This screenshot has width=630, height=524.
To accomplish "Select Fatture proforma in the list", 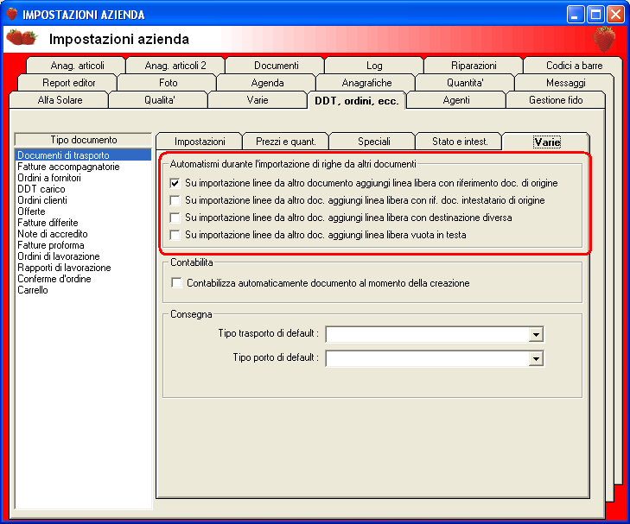I will (83, 245).
